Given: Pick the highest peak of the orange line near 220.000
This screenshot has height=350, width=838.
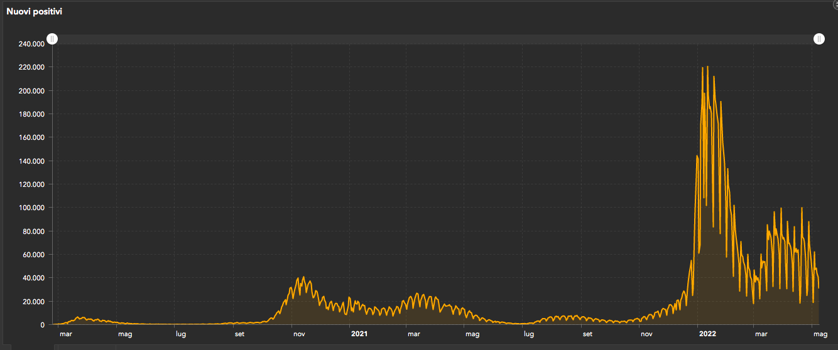Looking at the screenshot, I should tap(707, 67).
